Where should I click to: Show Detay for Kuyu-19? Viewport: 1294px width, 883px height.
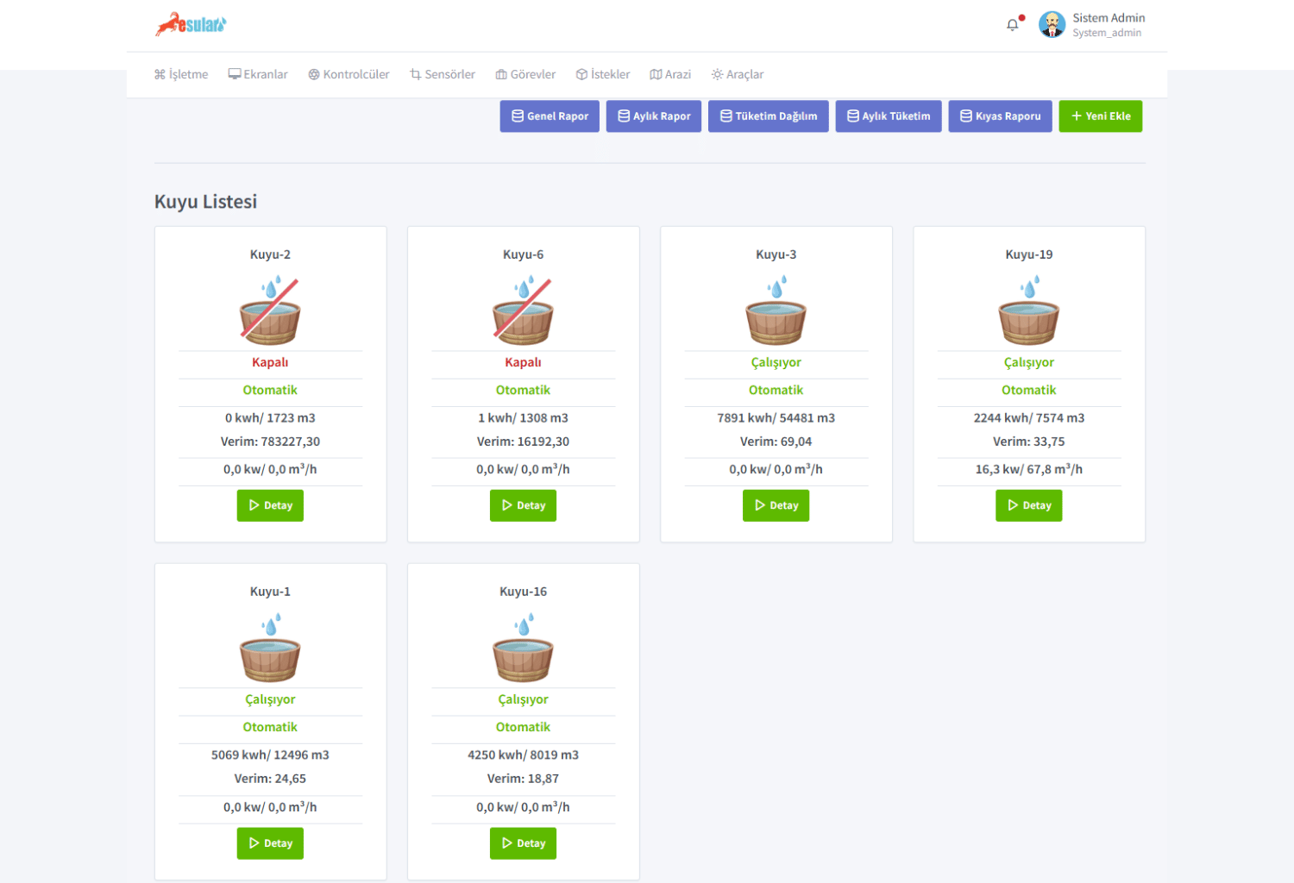1028,505
